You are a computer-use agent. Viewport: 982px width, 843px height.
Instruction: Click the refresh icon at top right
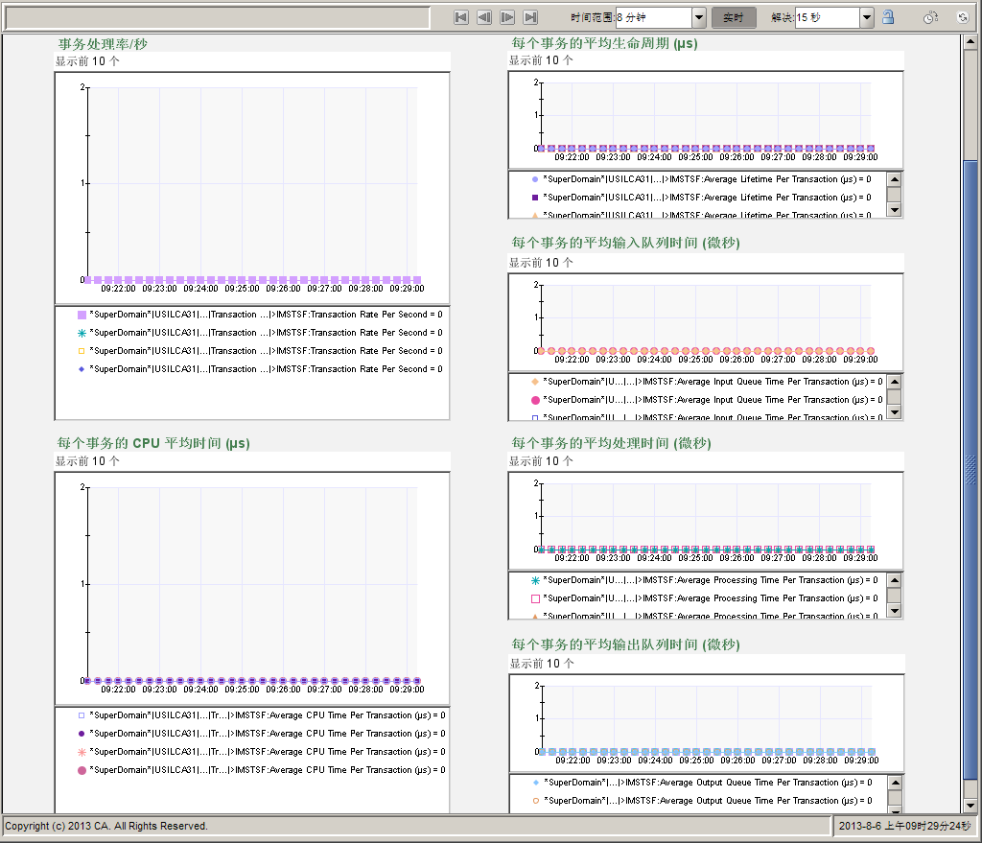pos(963,17)
